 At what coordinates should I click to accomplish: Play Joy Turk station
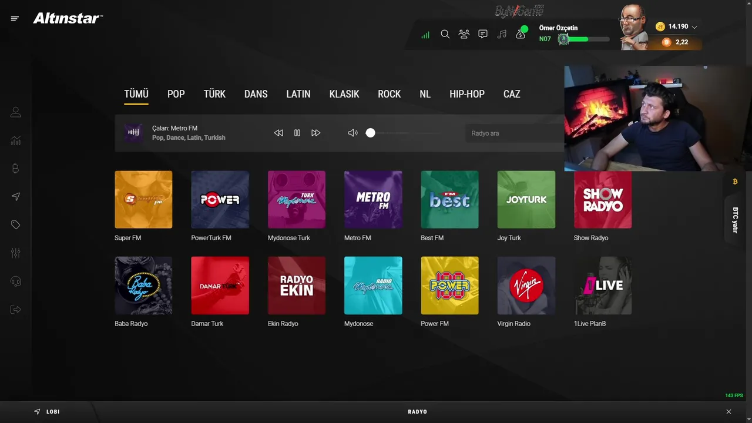click(526, 200)
